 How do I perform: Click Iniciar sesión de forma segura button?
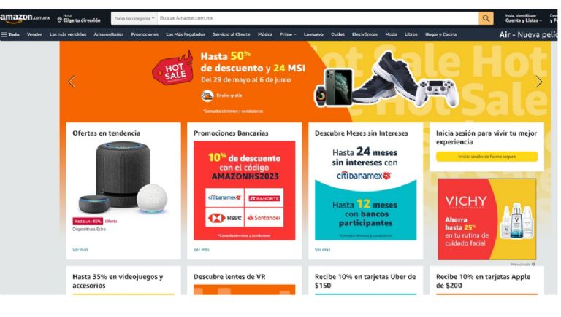pos(486,157)
